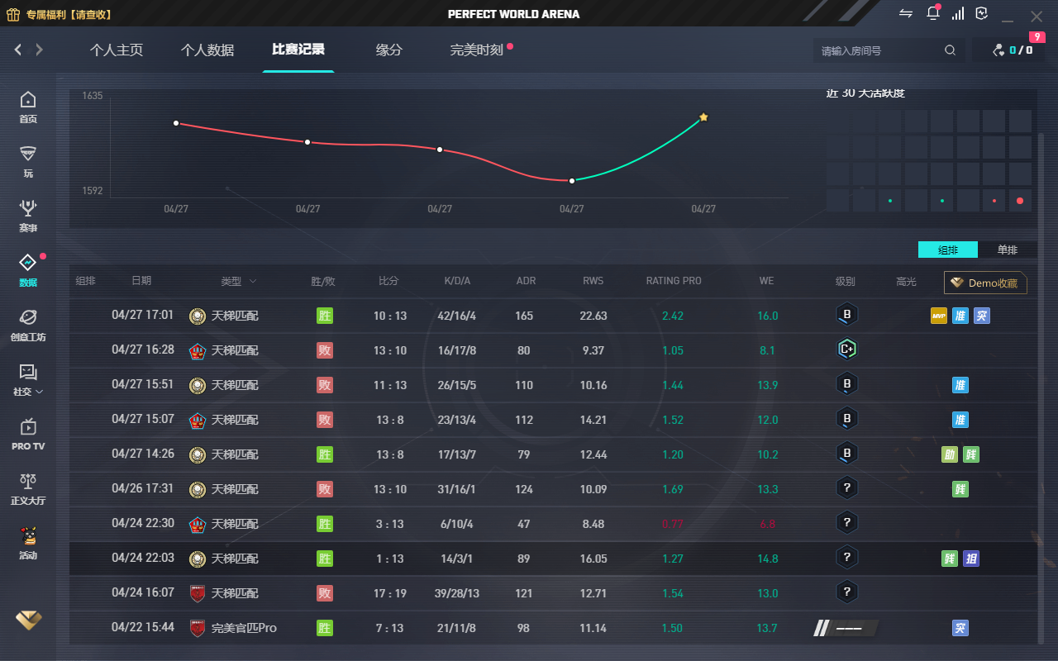Click the network signal bars icon

[x=958, y=13]
